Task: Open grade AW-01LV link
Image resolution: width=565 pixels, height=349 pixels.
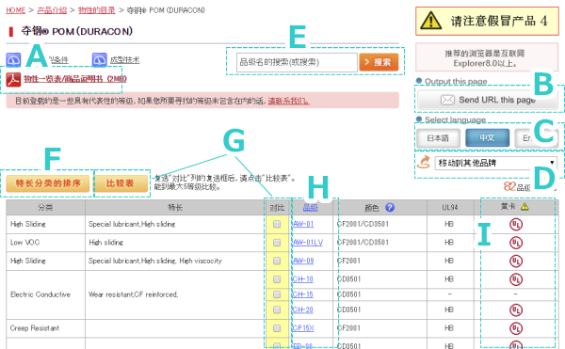Action: click(308, 243)
